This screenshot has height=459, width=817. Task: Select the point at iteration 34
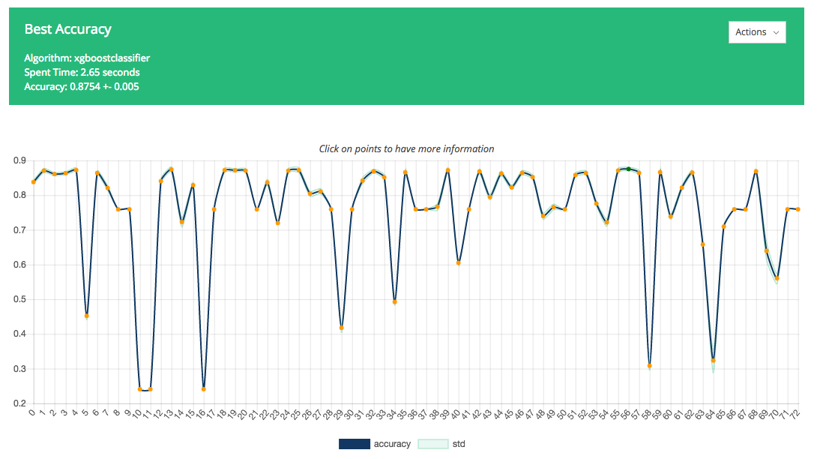point(394,301)
